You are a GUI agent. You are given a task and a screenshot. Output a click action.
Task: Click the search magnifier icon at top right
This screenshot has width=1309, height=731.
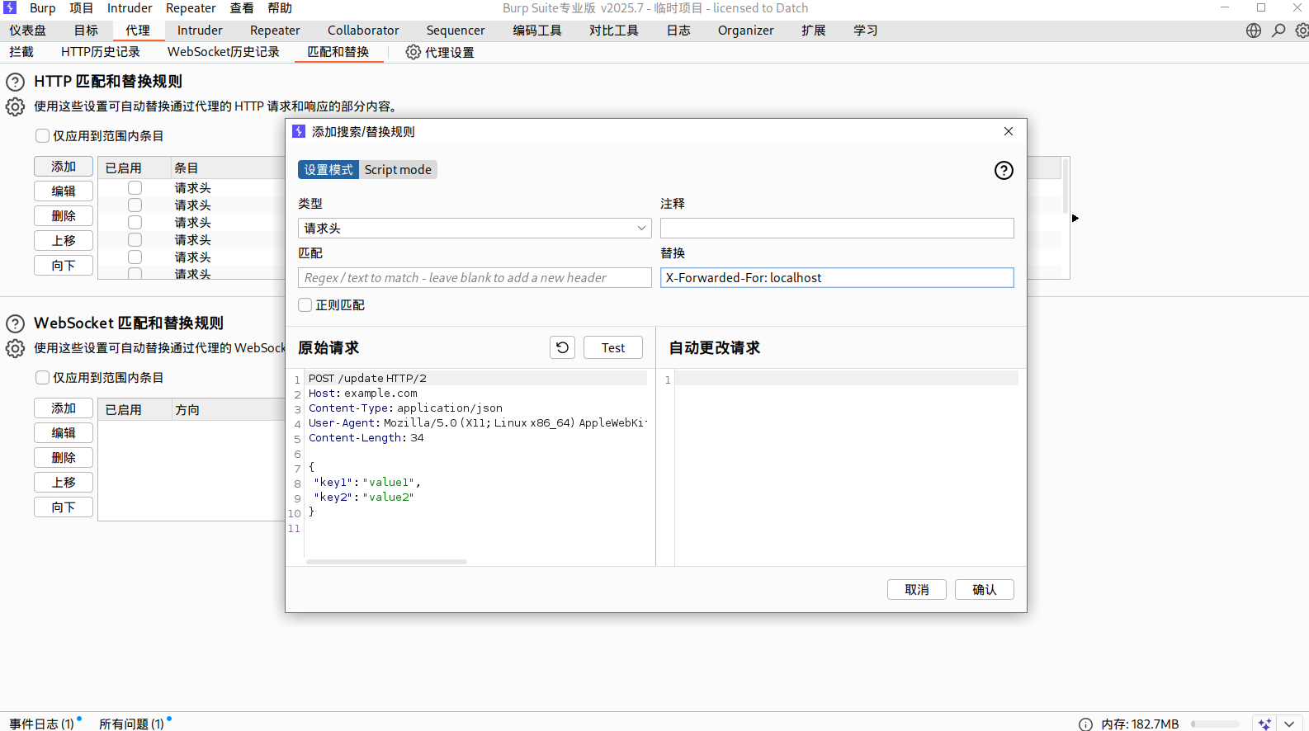(1278, 31)
